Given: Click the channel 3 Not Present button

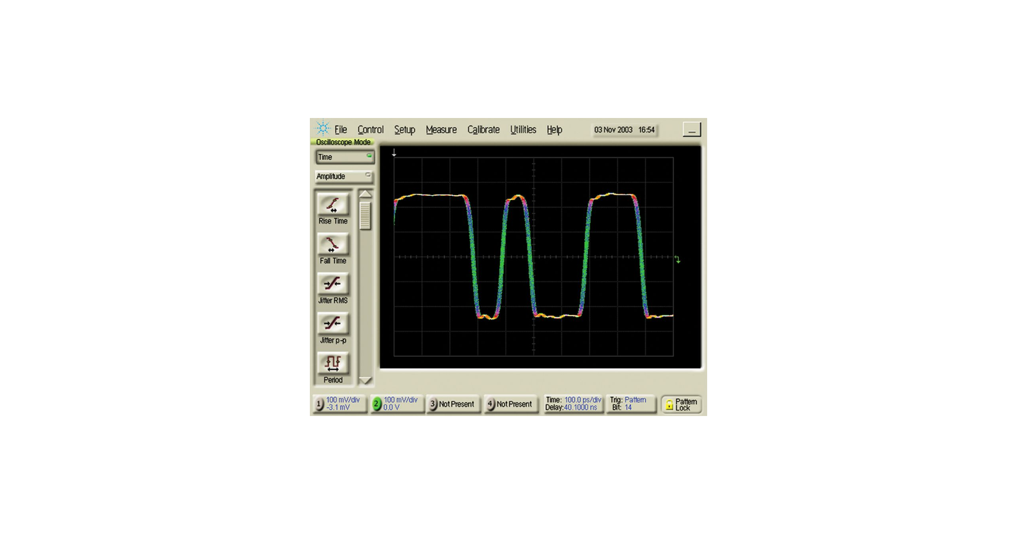Looking at the screenshot, I should point(453,404).
